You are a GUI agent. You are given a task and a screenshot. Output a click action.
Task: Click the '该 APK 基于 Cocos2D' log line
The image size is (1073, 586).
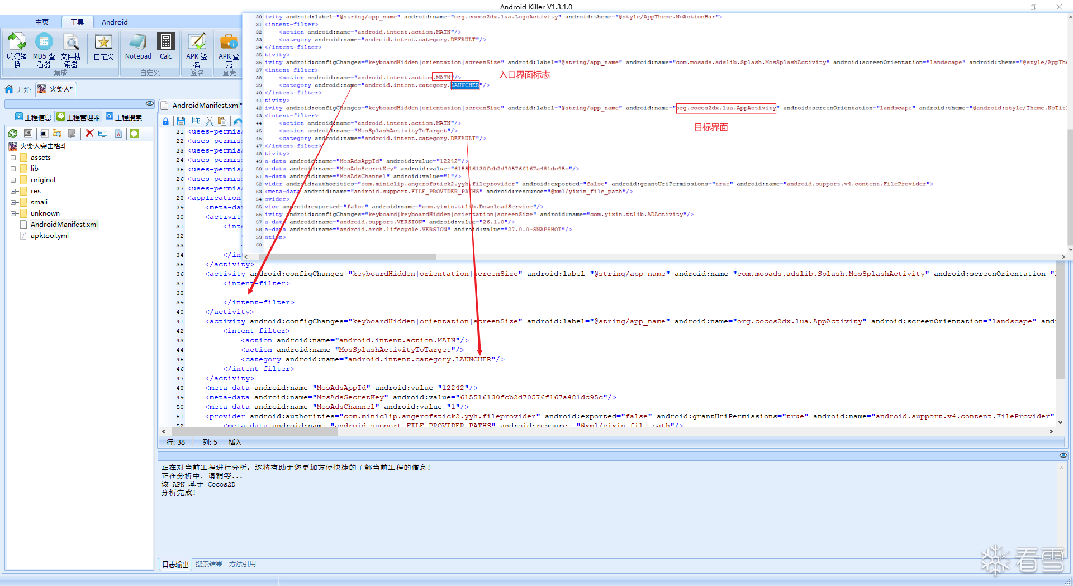tap(198, 485)
